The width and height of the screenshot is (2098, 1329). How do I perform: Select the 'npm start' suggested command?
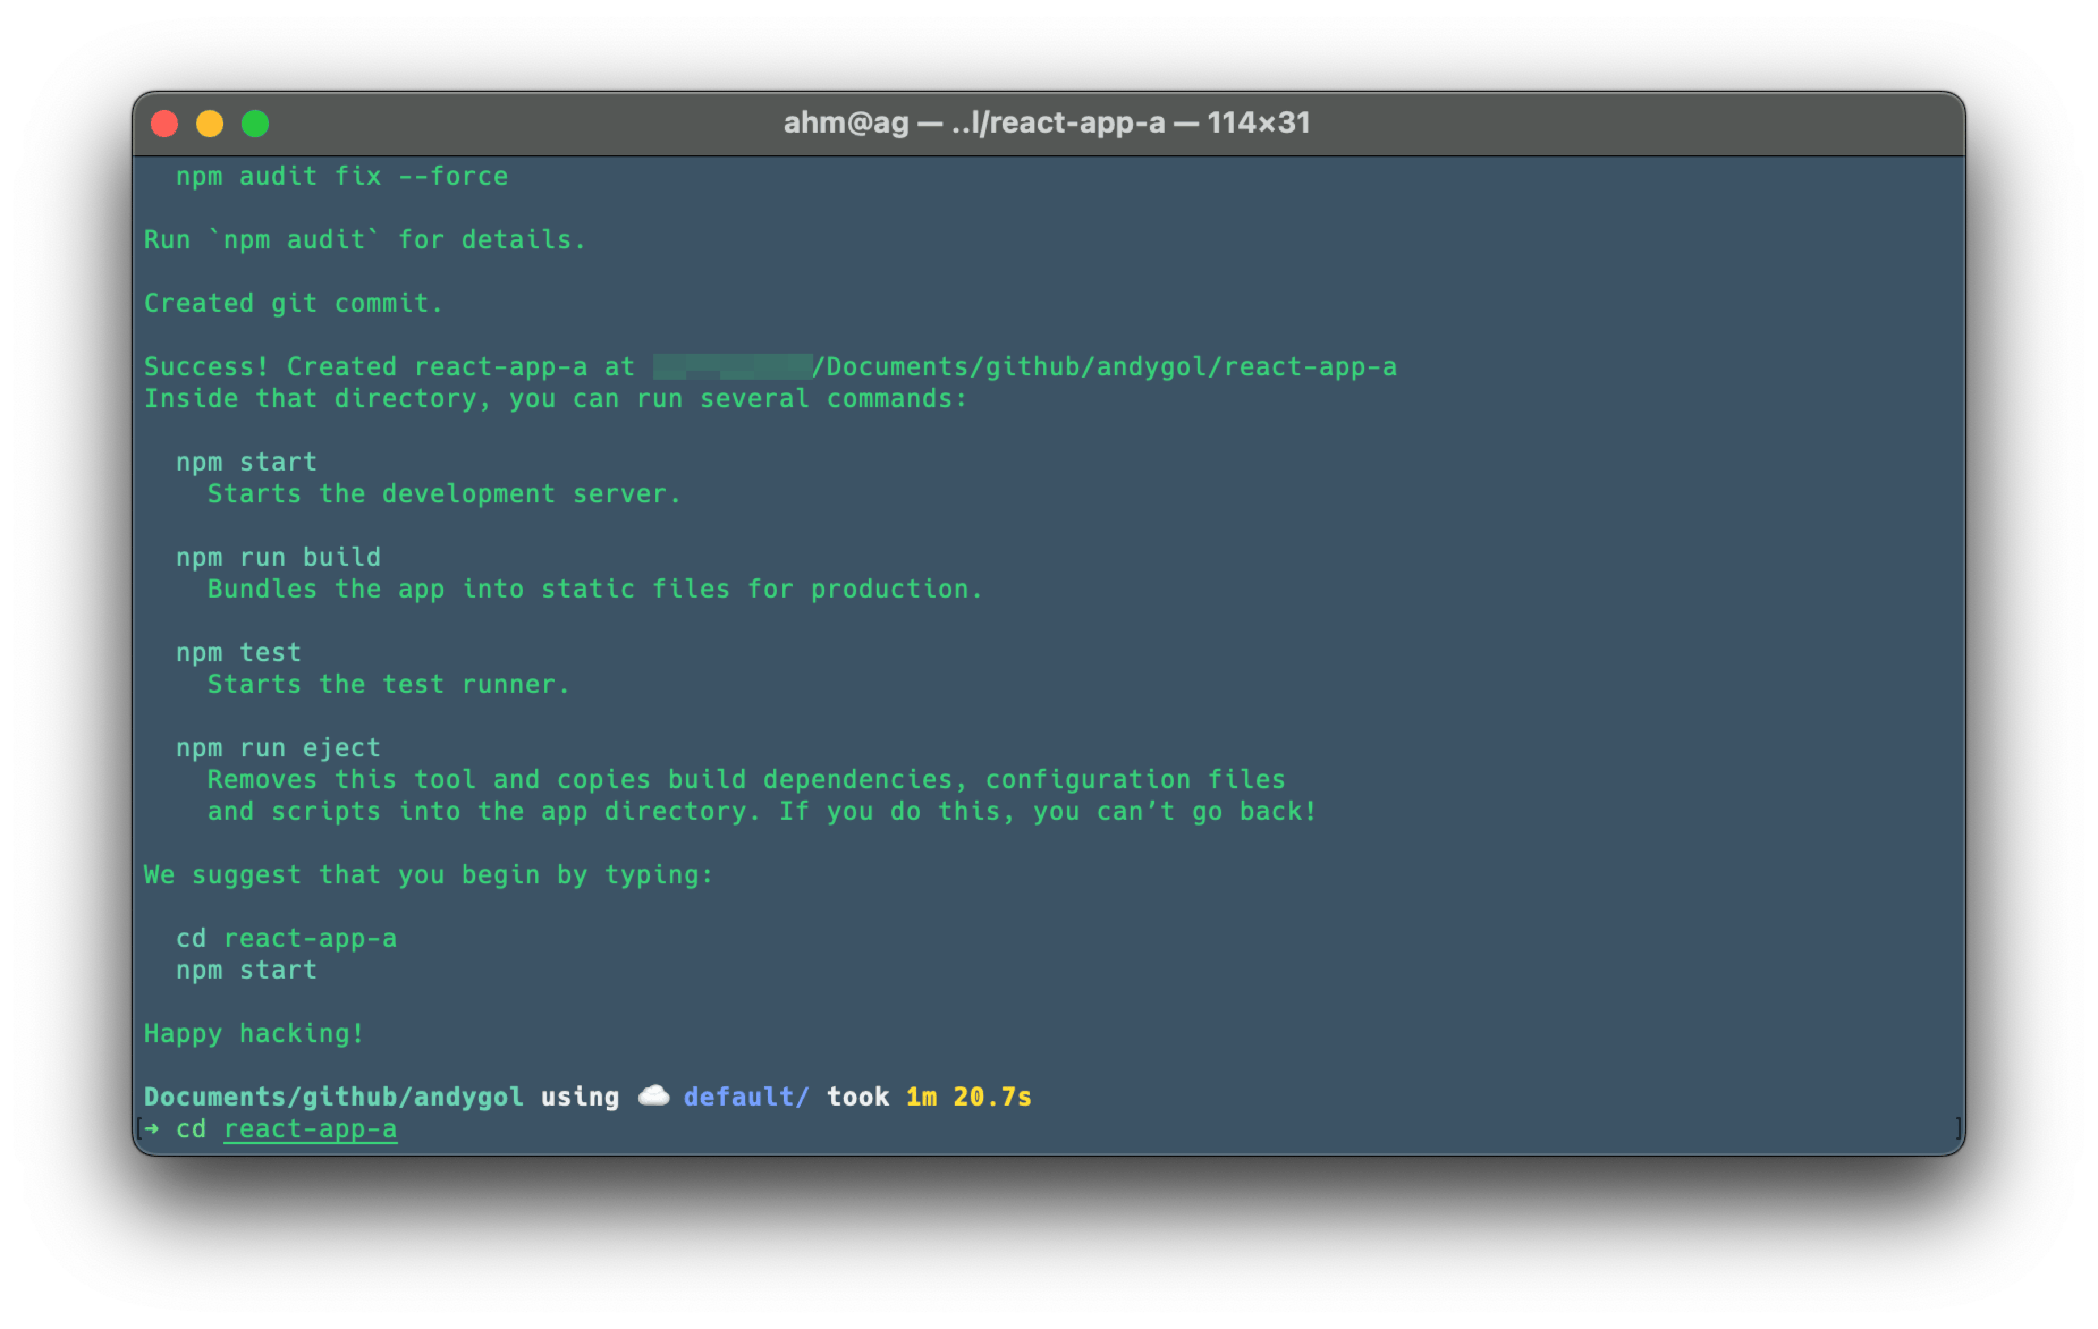pos(247,462)
